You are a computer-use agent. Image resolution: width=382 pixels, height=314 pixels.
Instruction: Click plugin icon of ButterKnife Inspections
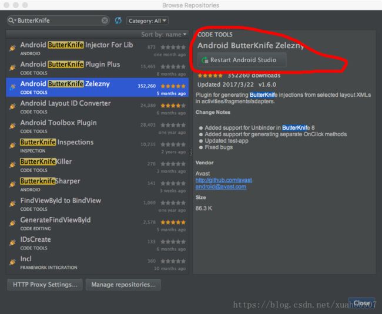click(13, 145)
